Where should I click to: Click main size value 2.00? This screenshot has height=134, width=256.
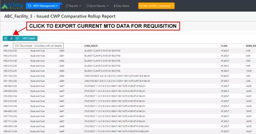coord(248,81)
